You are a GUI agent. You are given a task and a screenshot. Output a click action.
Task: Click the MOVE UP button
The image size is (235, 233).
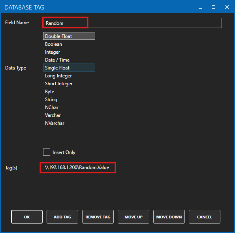[133, 217]
